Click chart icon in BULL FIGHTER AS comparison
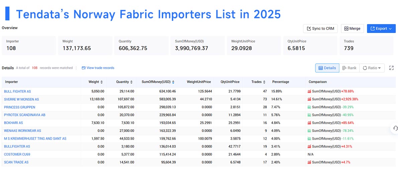The image size is (398, 171). [309, 91]
